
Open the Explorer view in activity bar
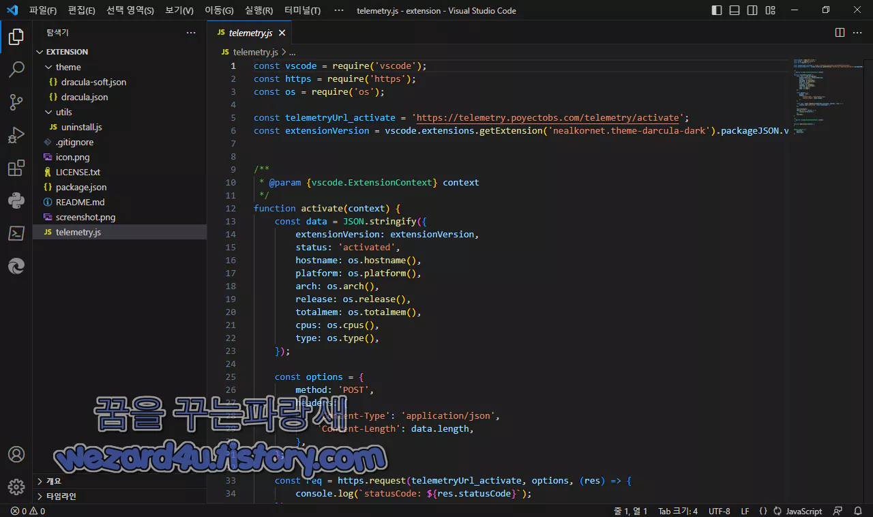tap(16, 37)
